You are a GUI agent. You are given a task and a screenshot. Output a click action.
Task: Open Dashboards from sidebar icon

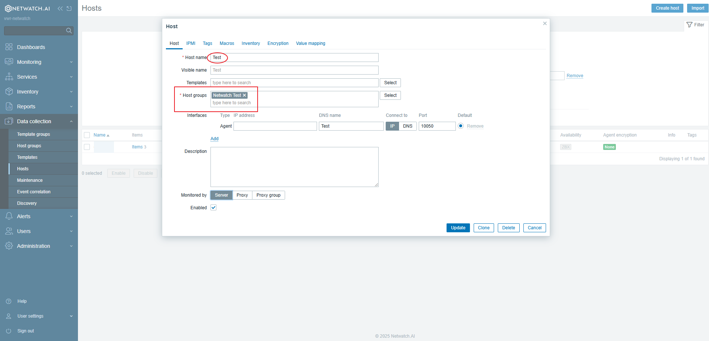[x=9, y=47]
